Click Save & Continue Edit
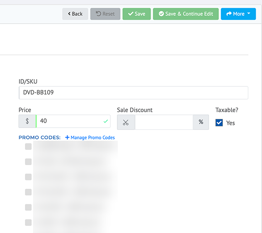The image size is (262, 233). click(x=186, y=14)
